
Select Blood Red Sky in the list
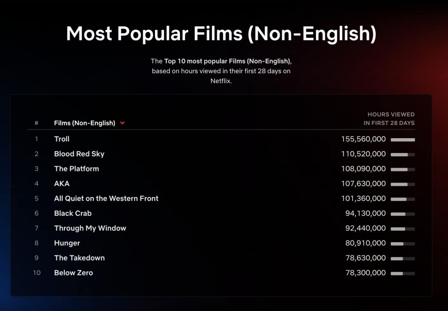79,154
